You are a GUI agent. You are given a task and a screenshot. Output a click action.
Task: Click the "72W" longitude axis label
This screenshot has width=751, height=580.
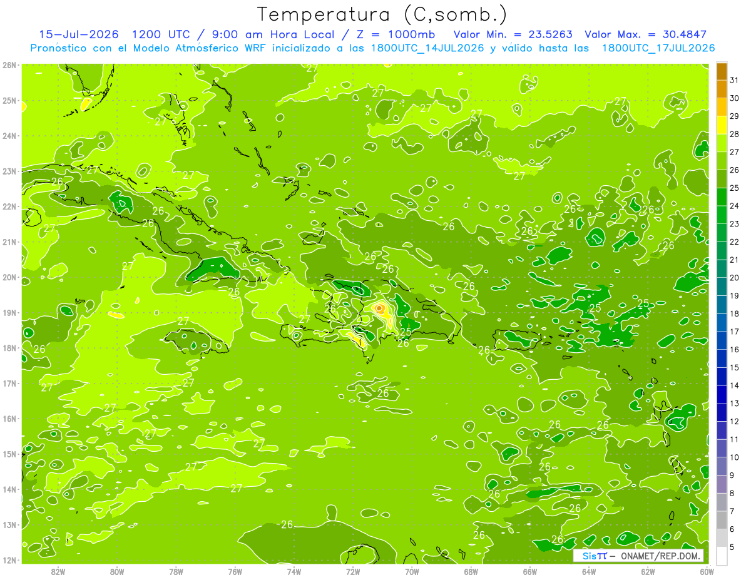pos(353,571)
